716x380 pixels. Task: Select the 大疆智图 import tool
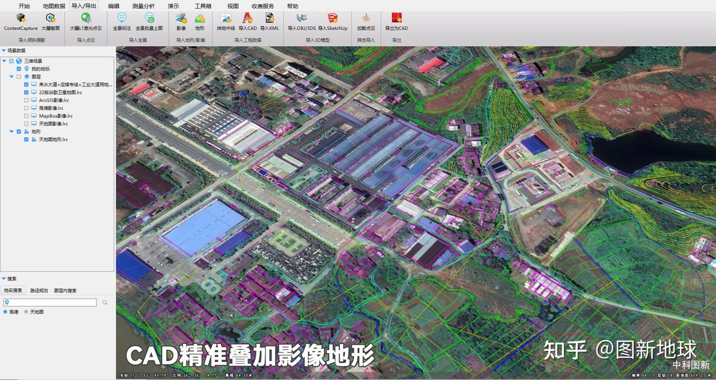click(x=50, y=22)
